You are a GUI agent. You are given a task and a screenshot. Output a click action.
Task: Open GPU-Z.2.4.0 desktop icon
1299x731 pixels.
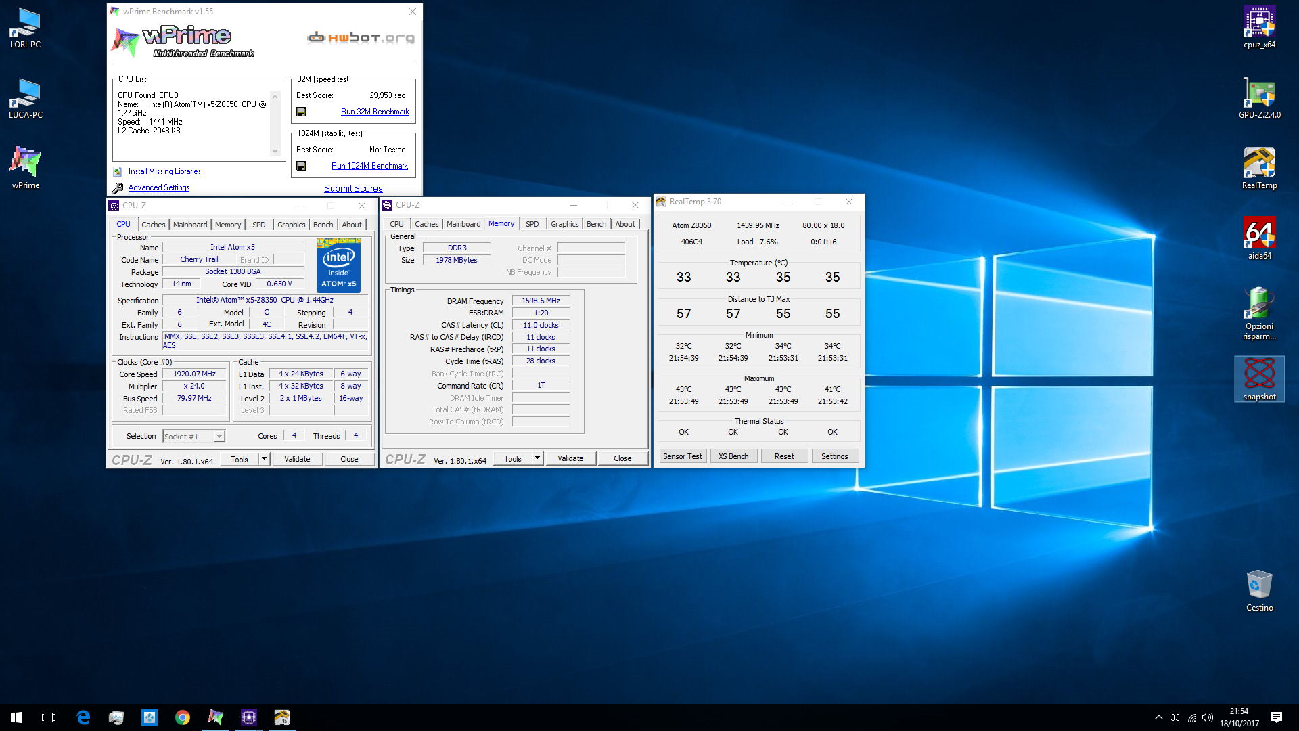[1259, 99]
